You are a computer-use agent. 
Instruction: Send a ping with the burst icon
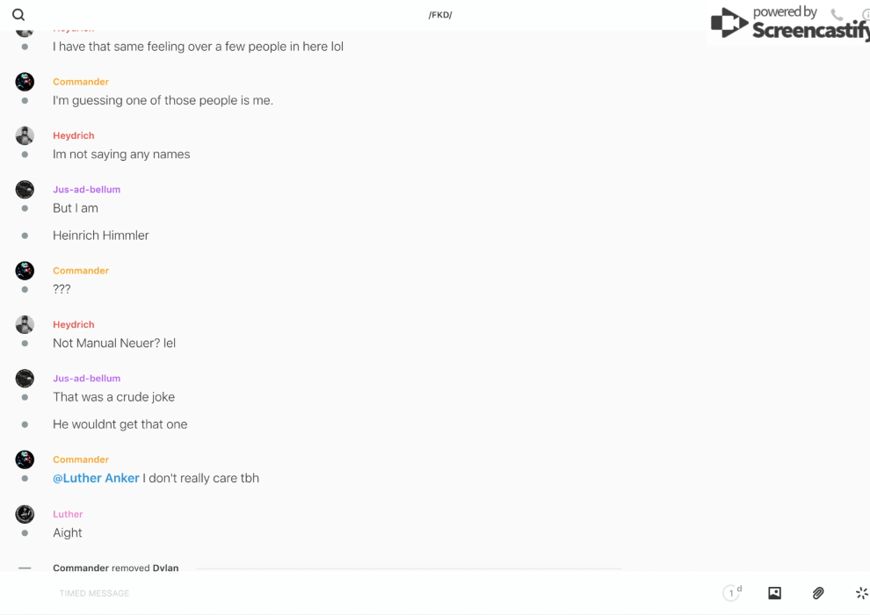[x=861, y=593]
